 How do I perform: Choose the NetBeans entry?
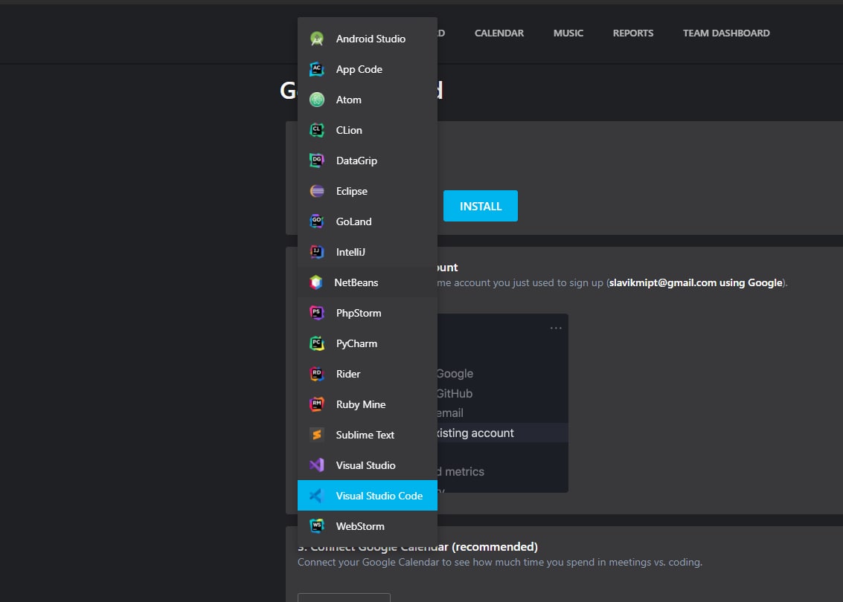point(368,282)
